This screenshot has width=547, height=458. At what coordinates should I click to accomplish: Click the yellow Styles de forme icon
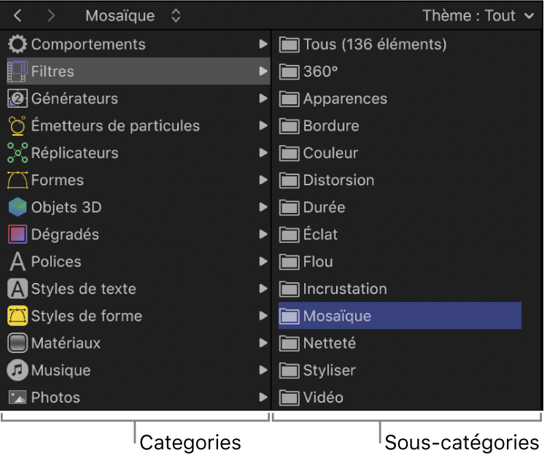pyautogui.click(x=18, y=316)
